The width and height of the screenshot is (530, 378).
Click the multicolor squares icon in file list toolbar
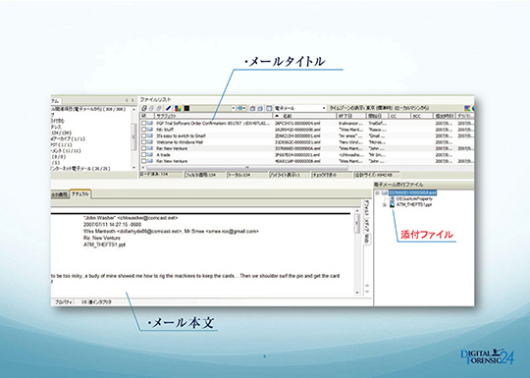pos(178,108)
